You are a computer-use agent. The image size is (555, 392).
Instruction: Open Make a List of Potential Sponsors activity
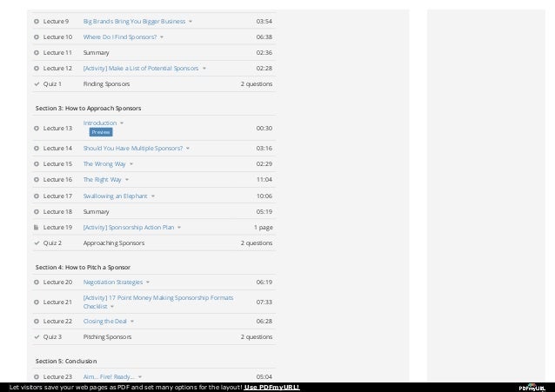(x=141, y=69)
